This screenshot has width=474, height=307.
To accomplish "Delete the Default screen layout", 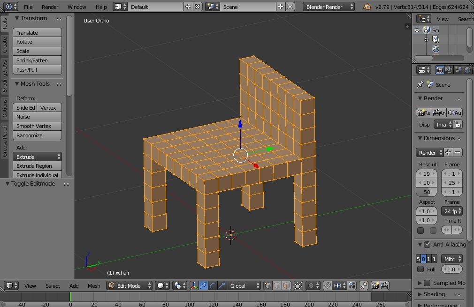I will tap(198, 7).
